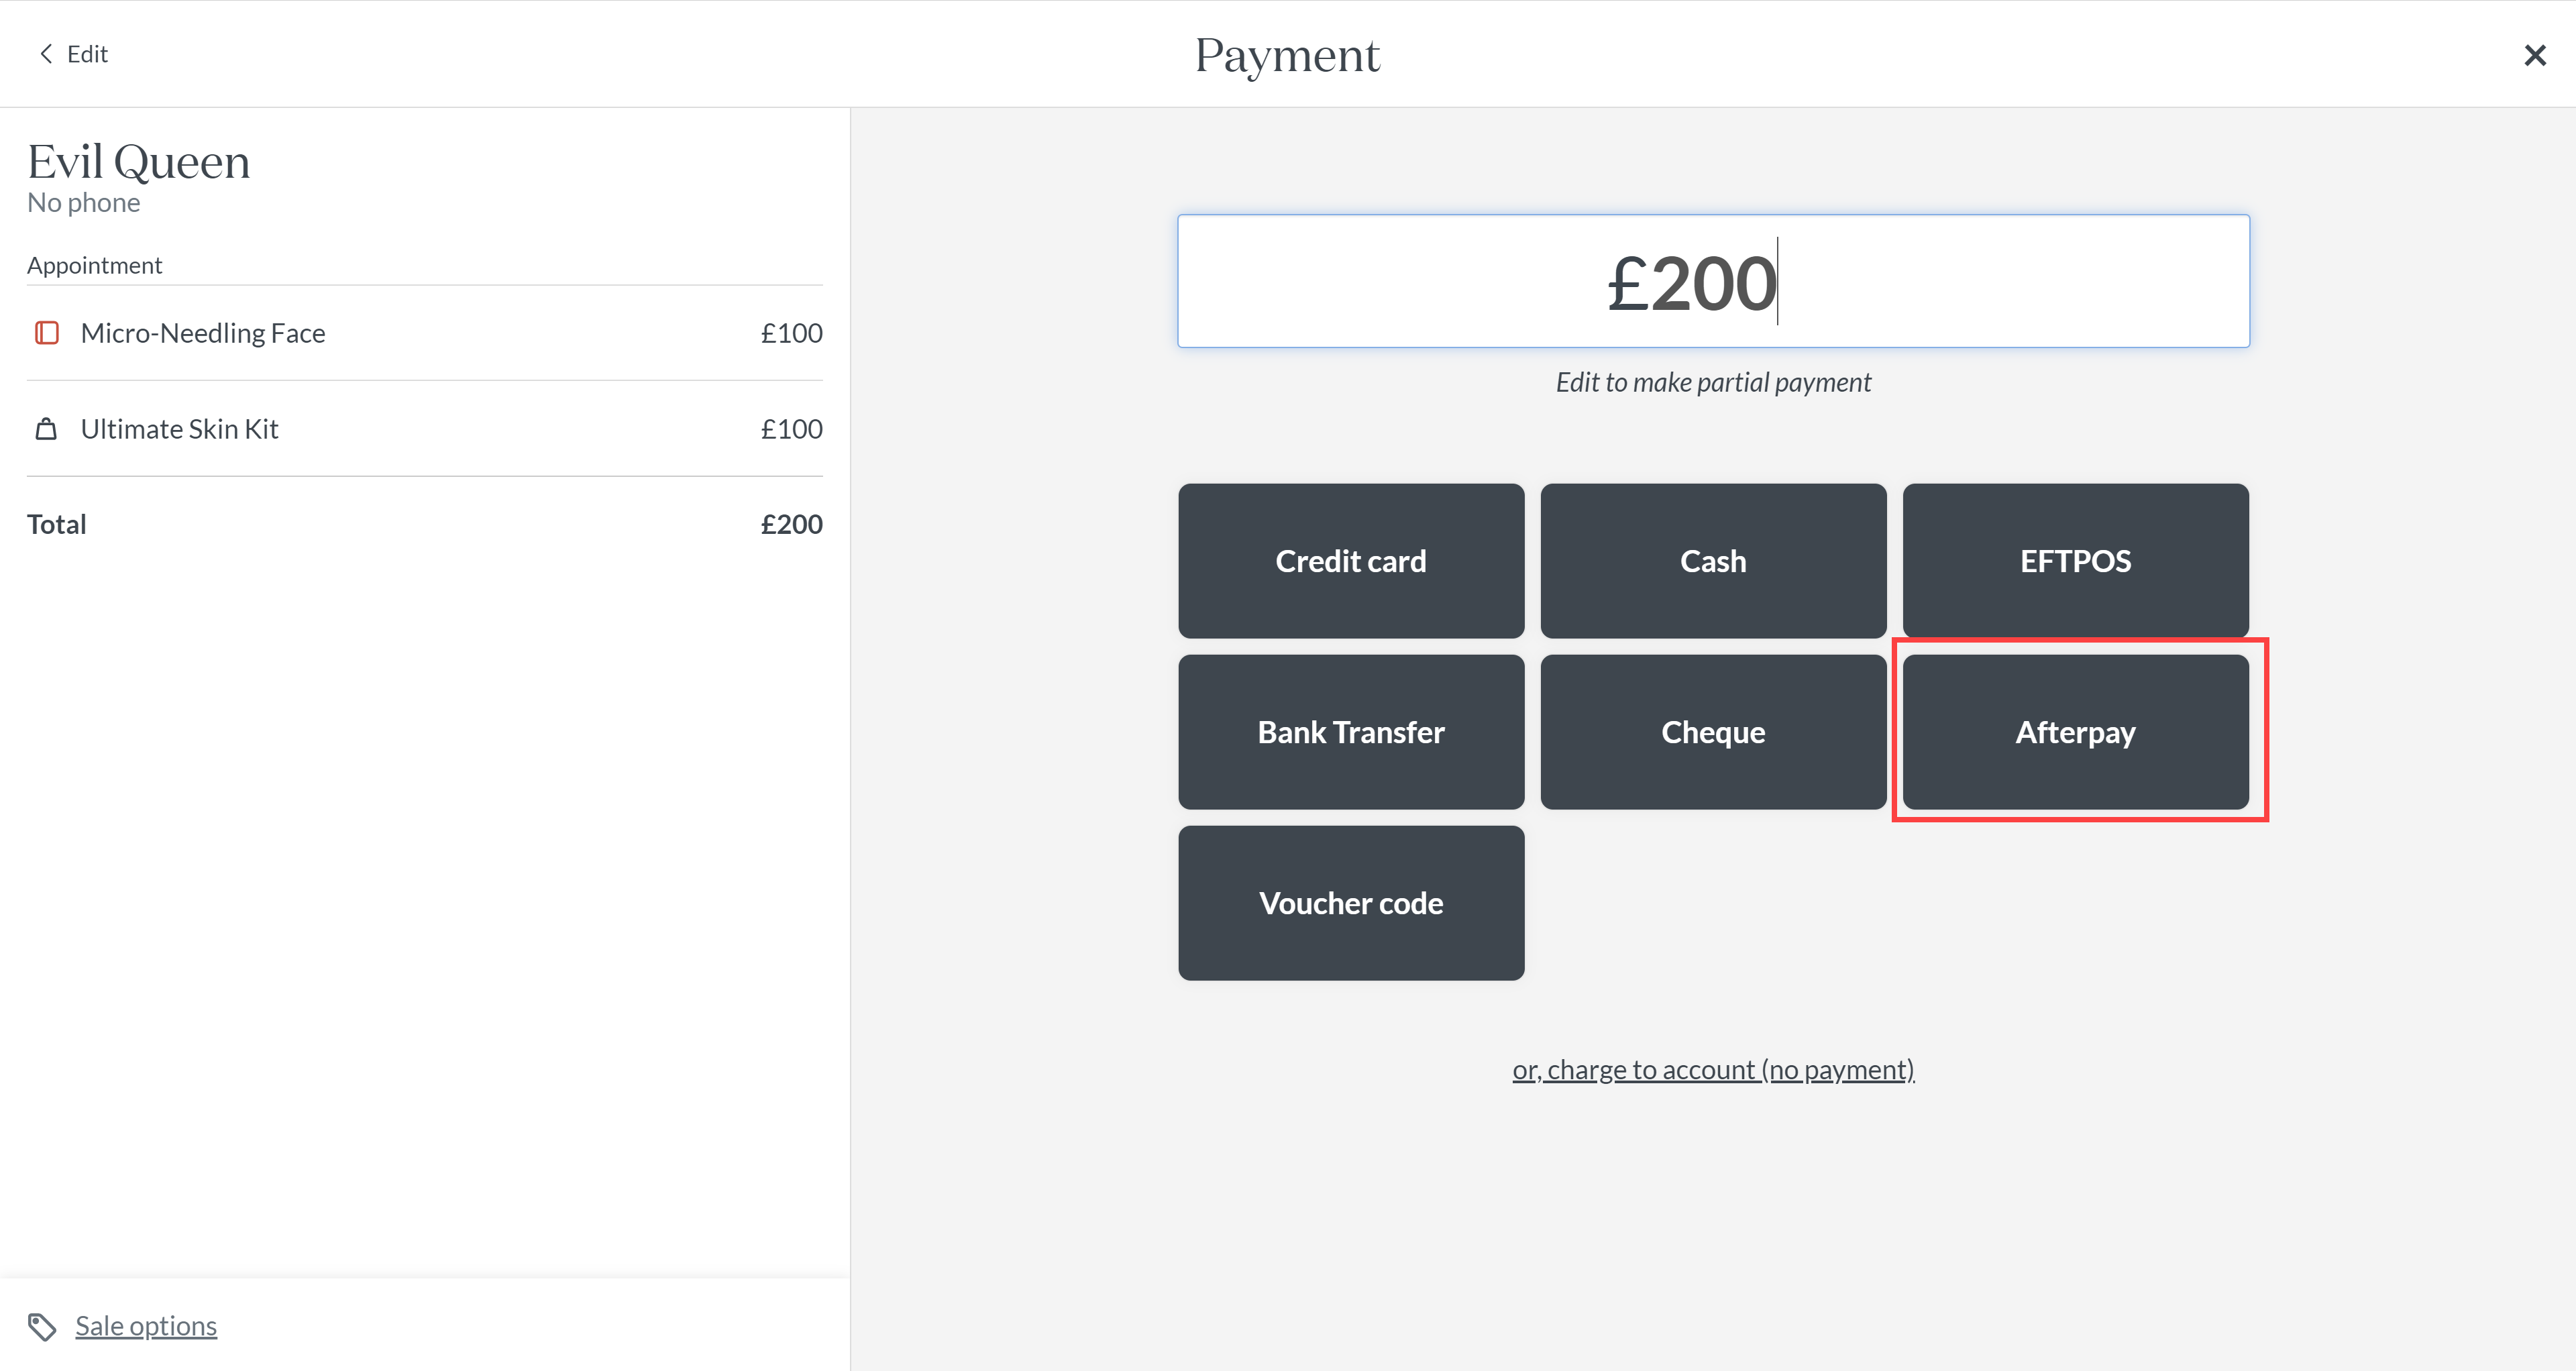Screen dimensions: 2576x1371
Task: Select the Ultimate Skin Kit line item
Action: click(179, 428)
